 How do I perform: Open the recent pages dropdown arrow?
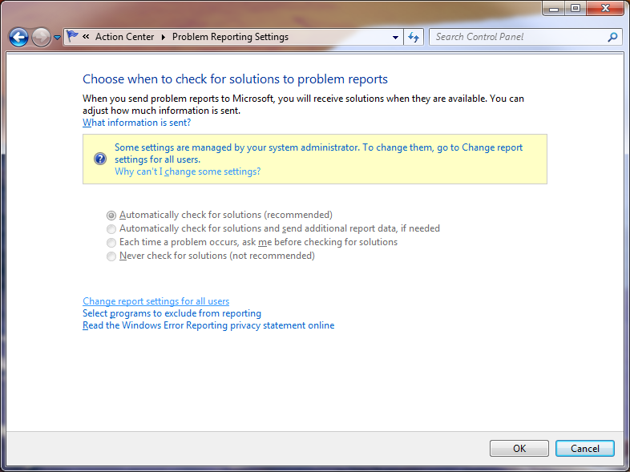point(57,38)
